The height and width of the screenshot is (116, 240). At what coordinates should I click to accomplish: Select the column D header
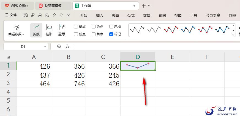[138, 57]
